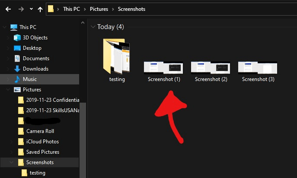Screen dimensions: 297x178
Task: Click folder icon of 2019-11-23 SkillsUSANa
Action: (x=21, y=110)
